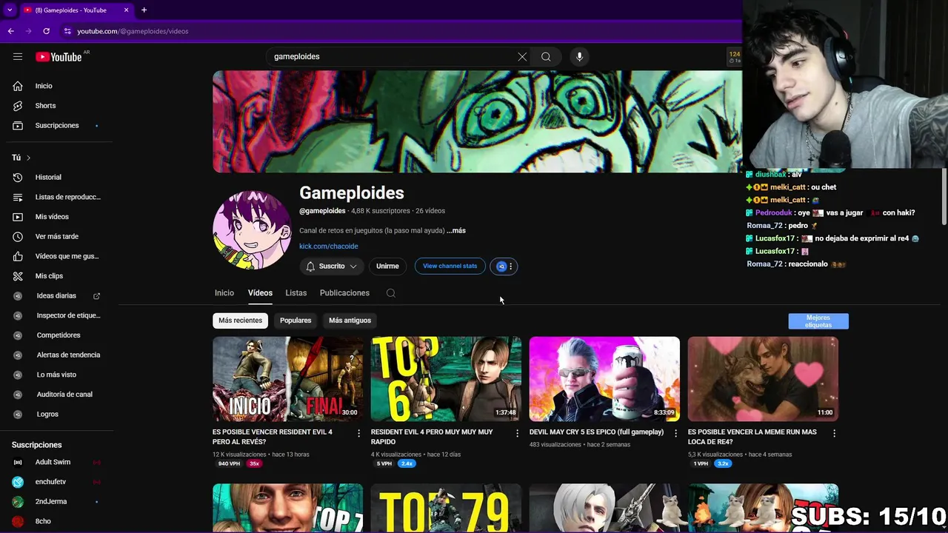
Task: Expand channel description with ...más
Action: coord(456,230)
